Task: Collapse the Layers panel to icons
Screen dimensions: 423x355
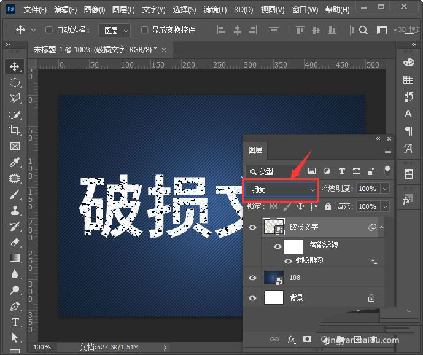Action: pyautogui.click(x=378, y=139)
